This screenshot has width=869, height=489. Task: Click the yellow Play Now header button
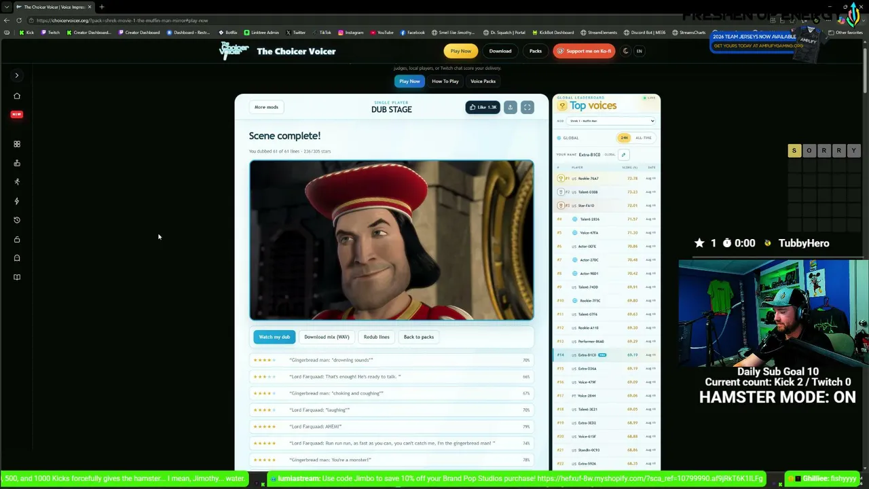point(461,51)
